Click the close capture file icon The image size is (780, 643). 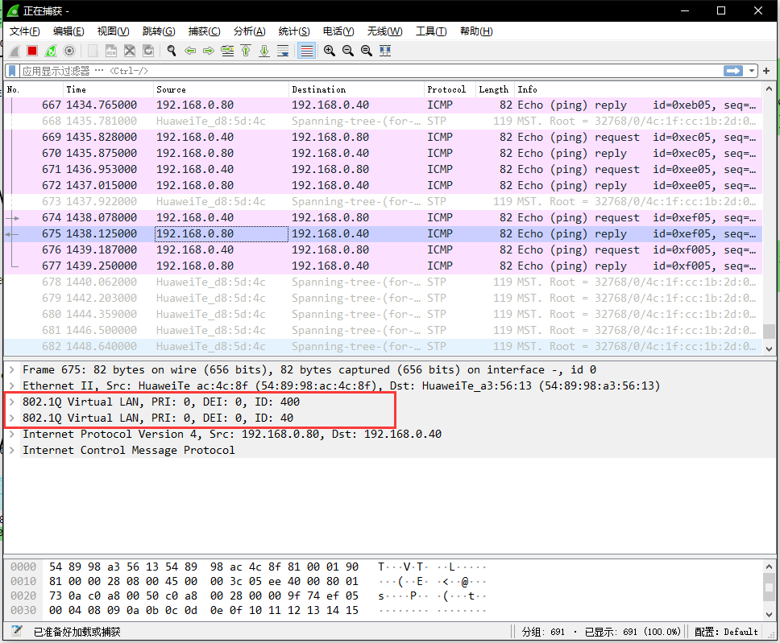click(x=130, y=51)
